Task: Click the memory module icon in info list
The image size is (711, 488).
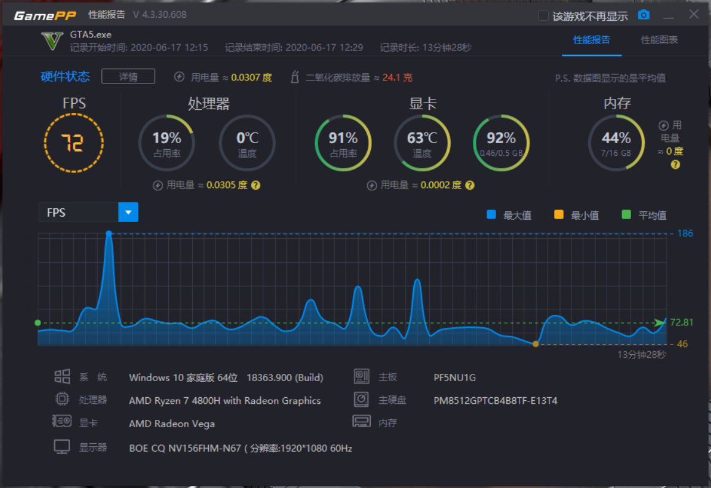Action: pyautogui.click(x=362, y=421)
